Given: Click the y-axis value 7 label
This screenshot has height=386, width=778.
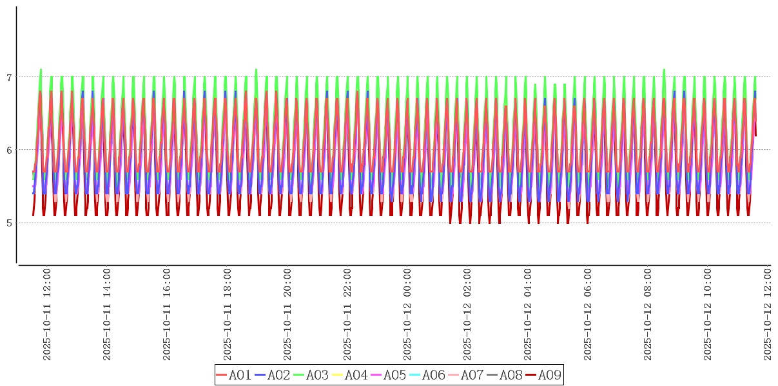Looking at the screenshot, I should click(x=9, y=77).
